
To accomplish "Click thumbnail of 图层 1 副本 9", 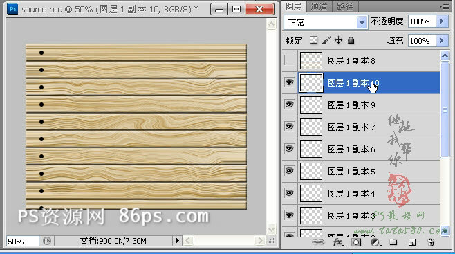I will pos(310,105).
